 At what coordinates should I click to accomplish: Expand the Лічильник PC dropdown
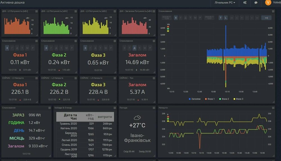tap(225, 3)
